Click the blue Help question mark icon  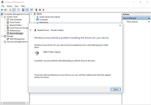pos(23,10)
